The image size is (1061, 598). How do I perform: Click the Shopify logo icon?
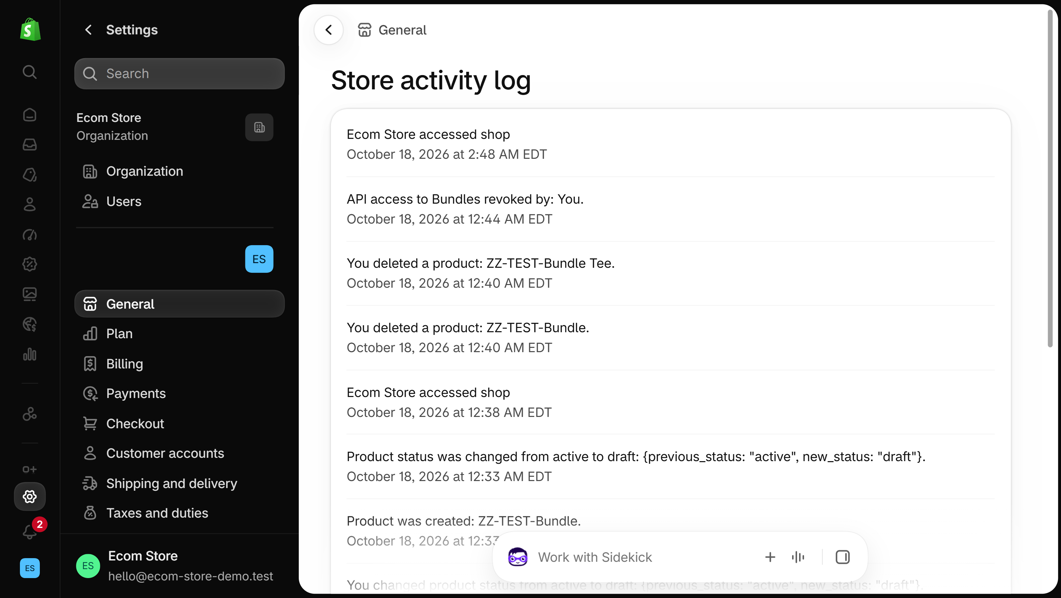coord(30,29)
